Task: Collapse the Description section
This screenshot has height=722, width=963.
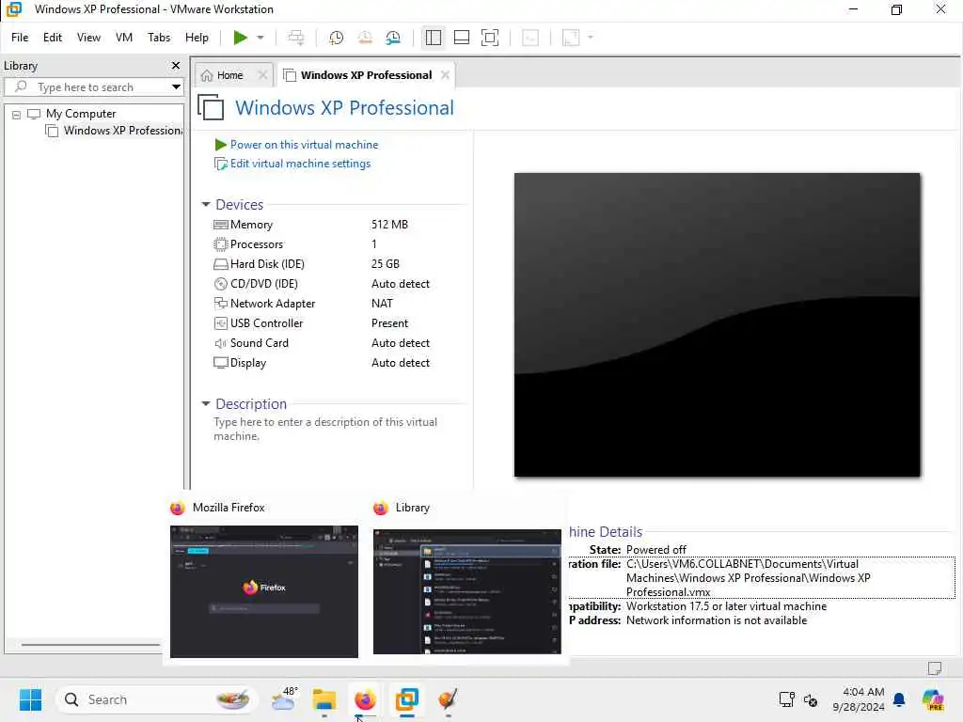Action: click(x=206, y=404)
